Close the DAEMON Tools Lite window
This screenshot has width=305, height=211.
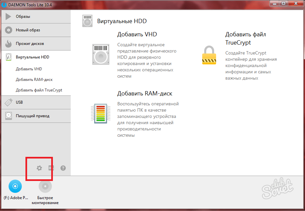point(296,3)
